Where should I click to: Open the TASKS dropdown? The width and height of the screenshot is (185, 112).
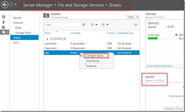pos(133,17)
